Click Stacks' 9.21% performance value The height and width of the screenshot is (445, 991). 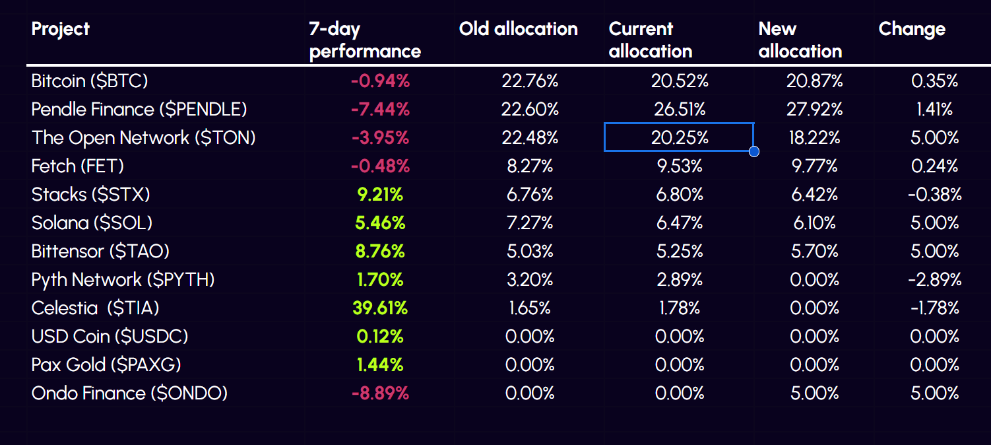tap(379, 195)
